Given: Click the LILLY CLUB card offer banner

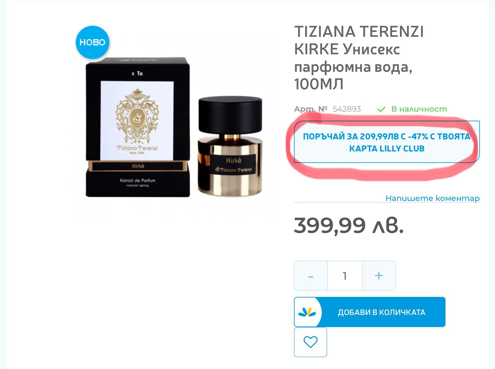Looking at the screenshot, I should point(387,142).
